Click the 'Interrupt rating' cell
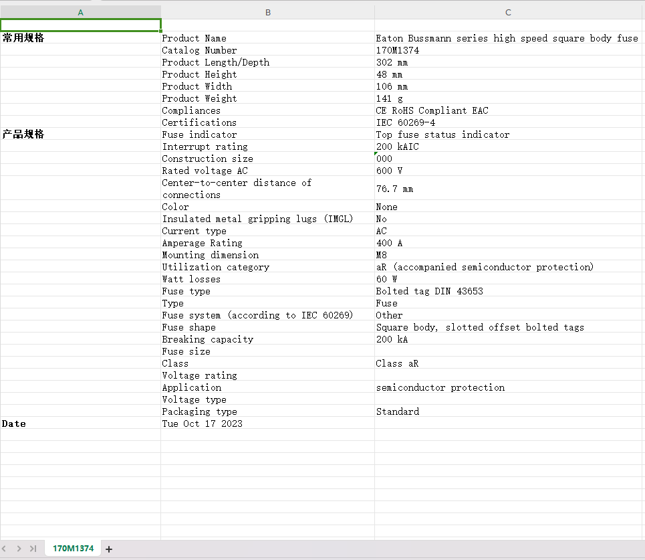 pyautogui.click(x=268, y=146)
